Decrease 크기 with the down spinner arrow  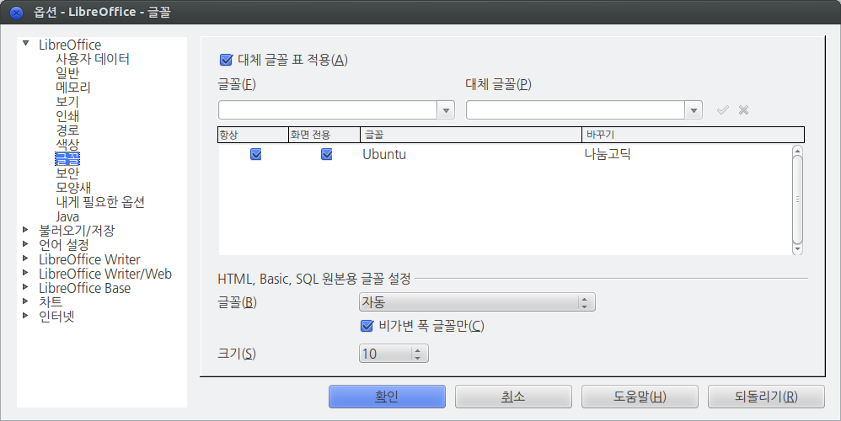click(x=418, y=358)
